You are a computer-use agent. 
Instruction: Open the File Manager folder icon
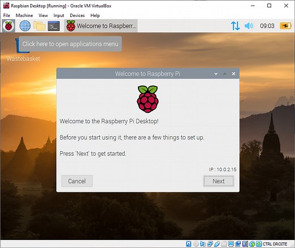39,26
